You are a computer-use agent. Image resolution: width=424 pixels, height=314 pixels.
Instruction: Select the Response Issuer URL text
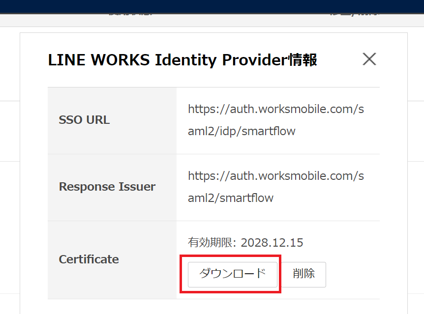coord(276,187)
